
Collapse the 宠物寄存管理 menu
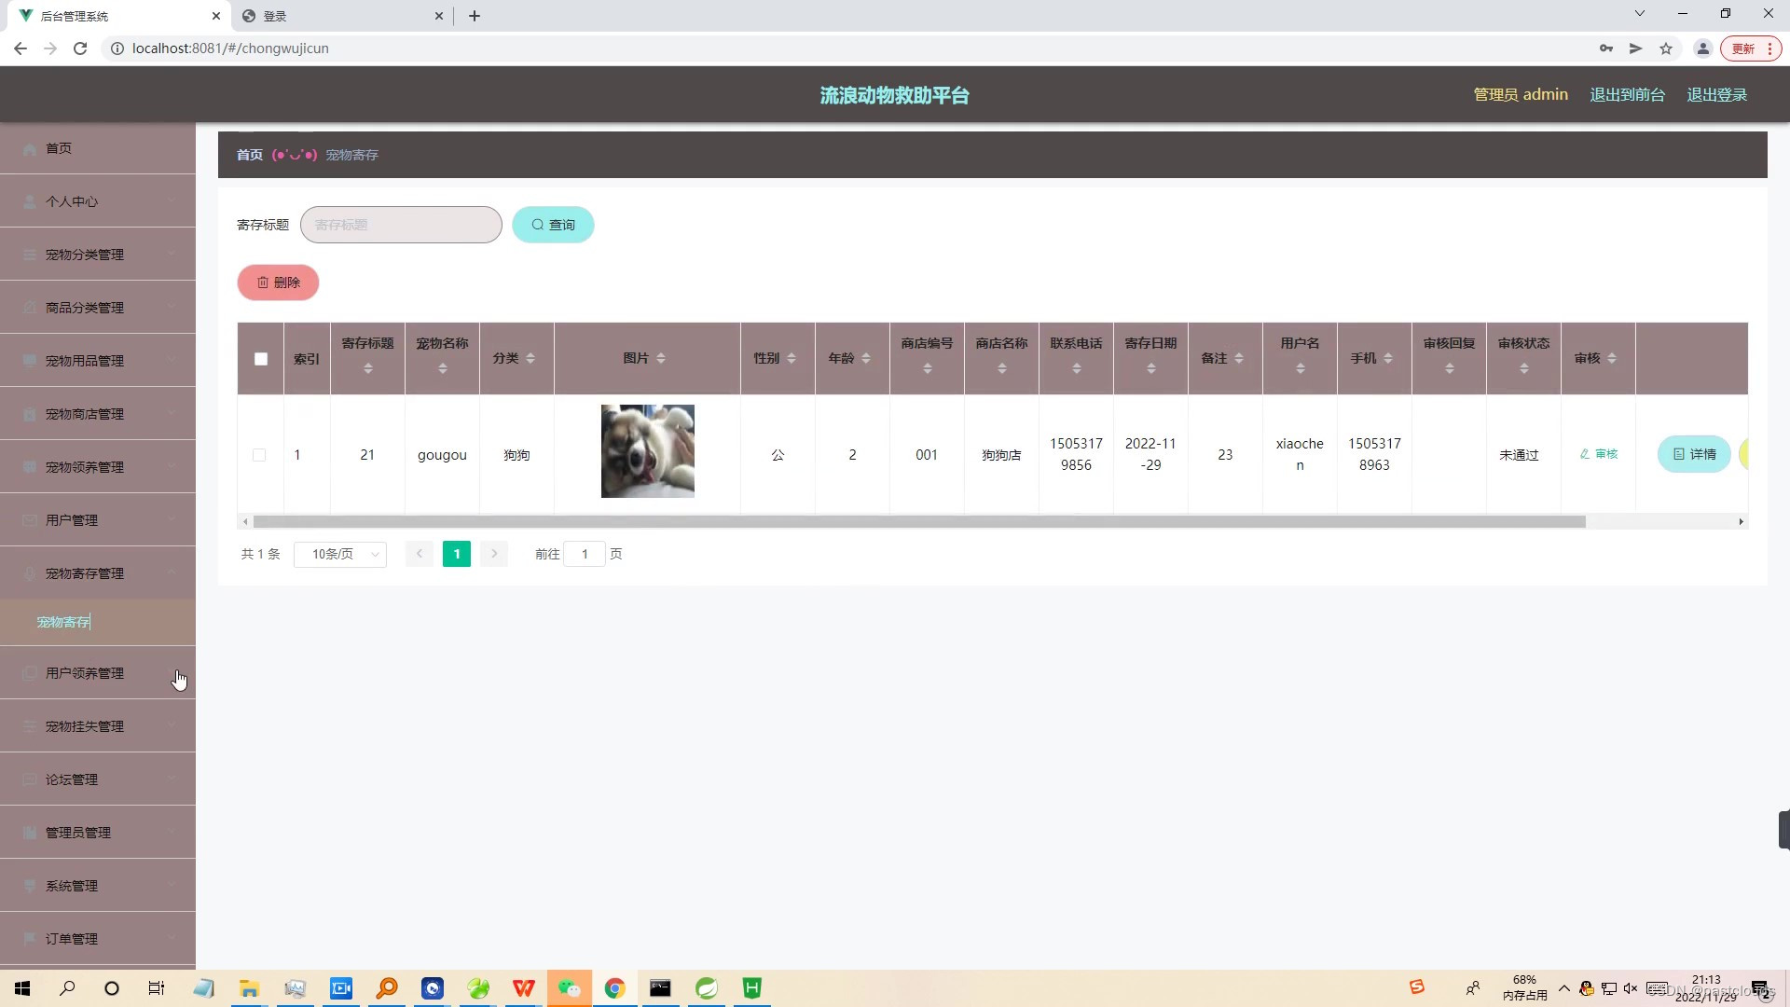click(x=84, y=572)
